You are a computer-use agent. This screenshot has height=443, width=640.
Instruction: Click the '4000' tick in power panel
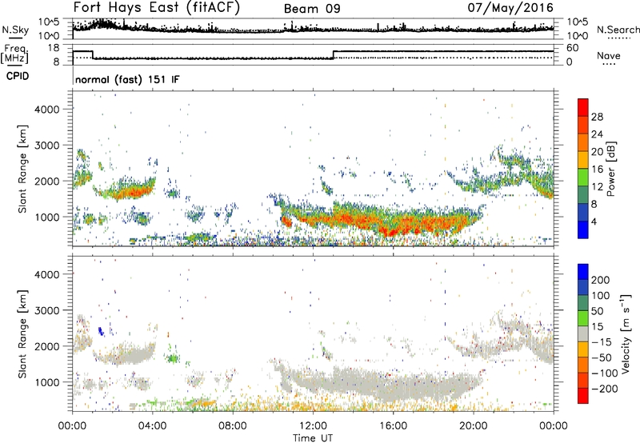(46, 110)
